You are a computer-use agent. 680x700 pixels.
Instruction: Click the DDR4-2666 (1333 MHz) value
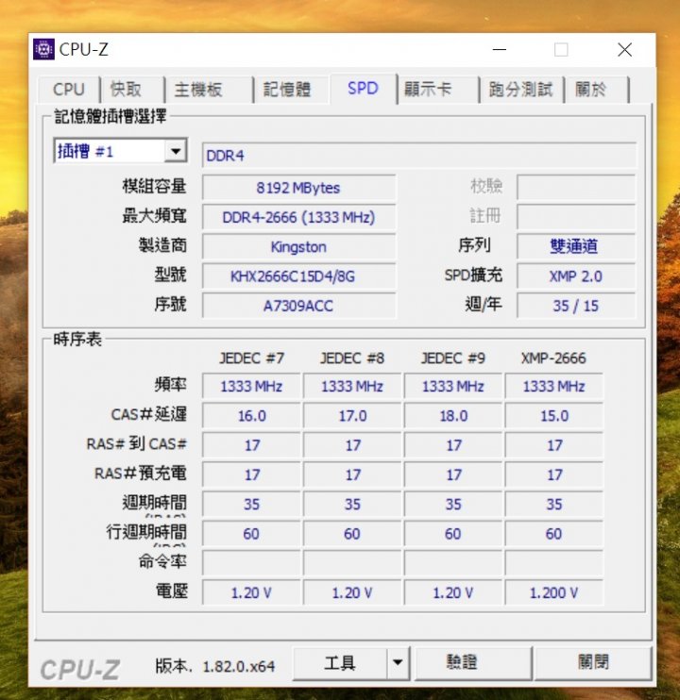click(x=298, y=217)
